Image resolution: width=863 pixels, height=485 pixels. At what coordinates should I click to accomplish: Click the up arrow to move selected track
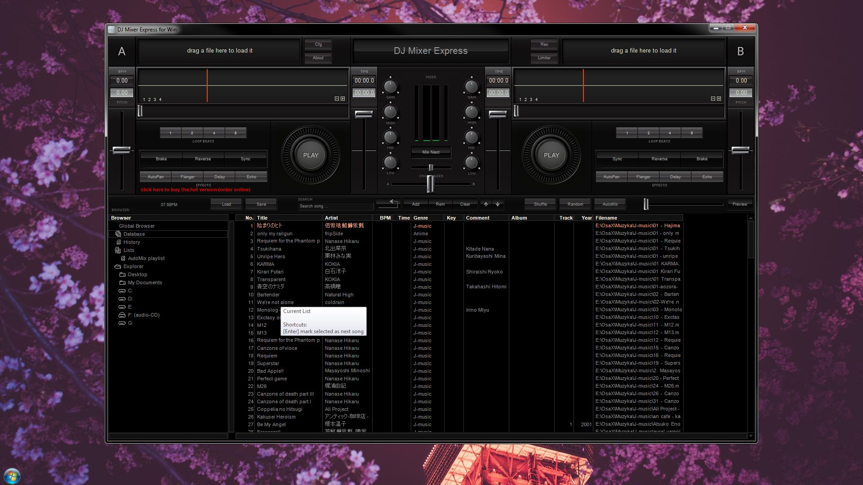(485, 204)
